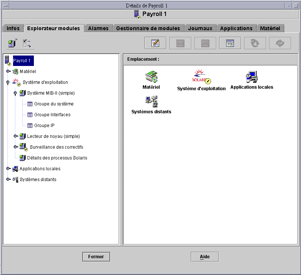Click the Aide button
Image resolution: width=301 pixels, height=275 pixels.
(x=205, y=257)
